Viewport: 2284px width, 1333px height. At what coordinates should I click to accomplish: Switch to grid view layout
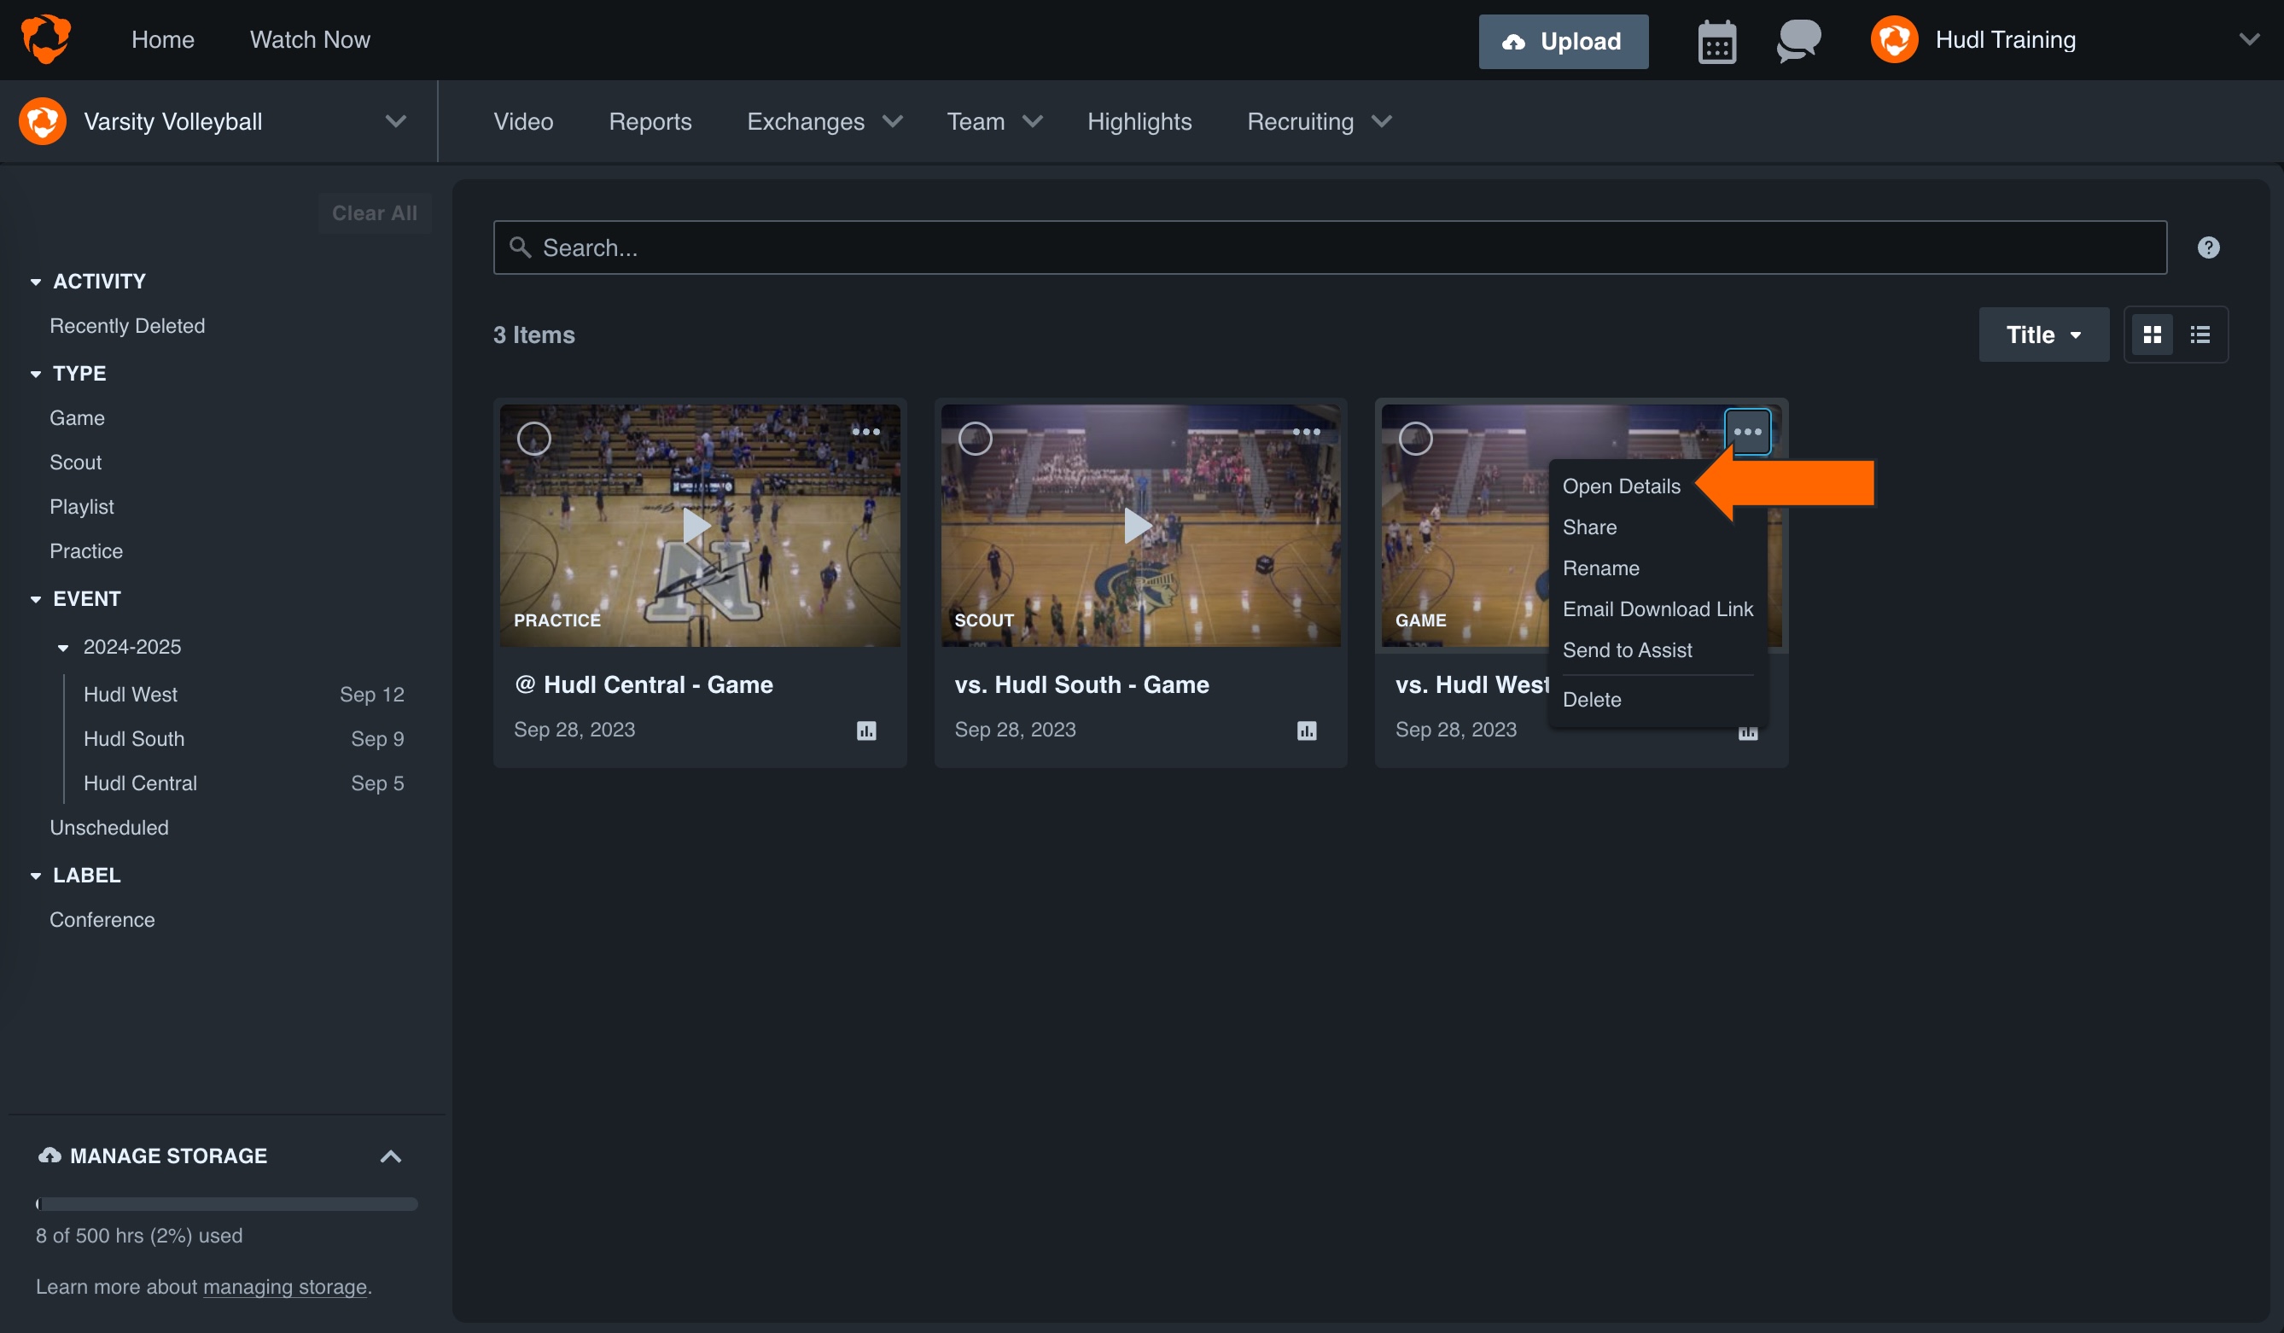pyautogui.click(x=2153, y=334)
